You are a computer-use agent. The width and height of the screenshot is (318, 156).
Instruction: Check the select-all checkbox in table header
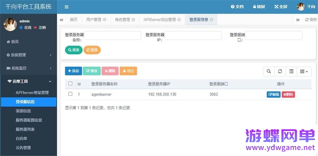pyautogui.click(x=70, y=83)
